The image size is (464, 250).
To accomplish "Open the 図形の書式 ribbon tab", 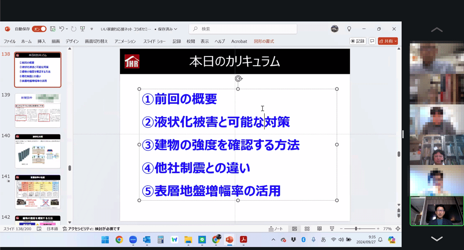I will (x=264, y=41).
